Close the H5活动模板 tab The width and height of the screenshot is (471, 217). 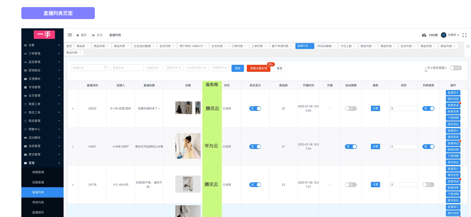pos(335,46)
